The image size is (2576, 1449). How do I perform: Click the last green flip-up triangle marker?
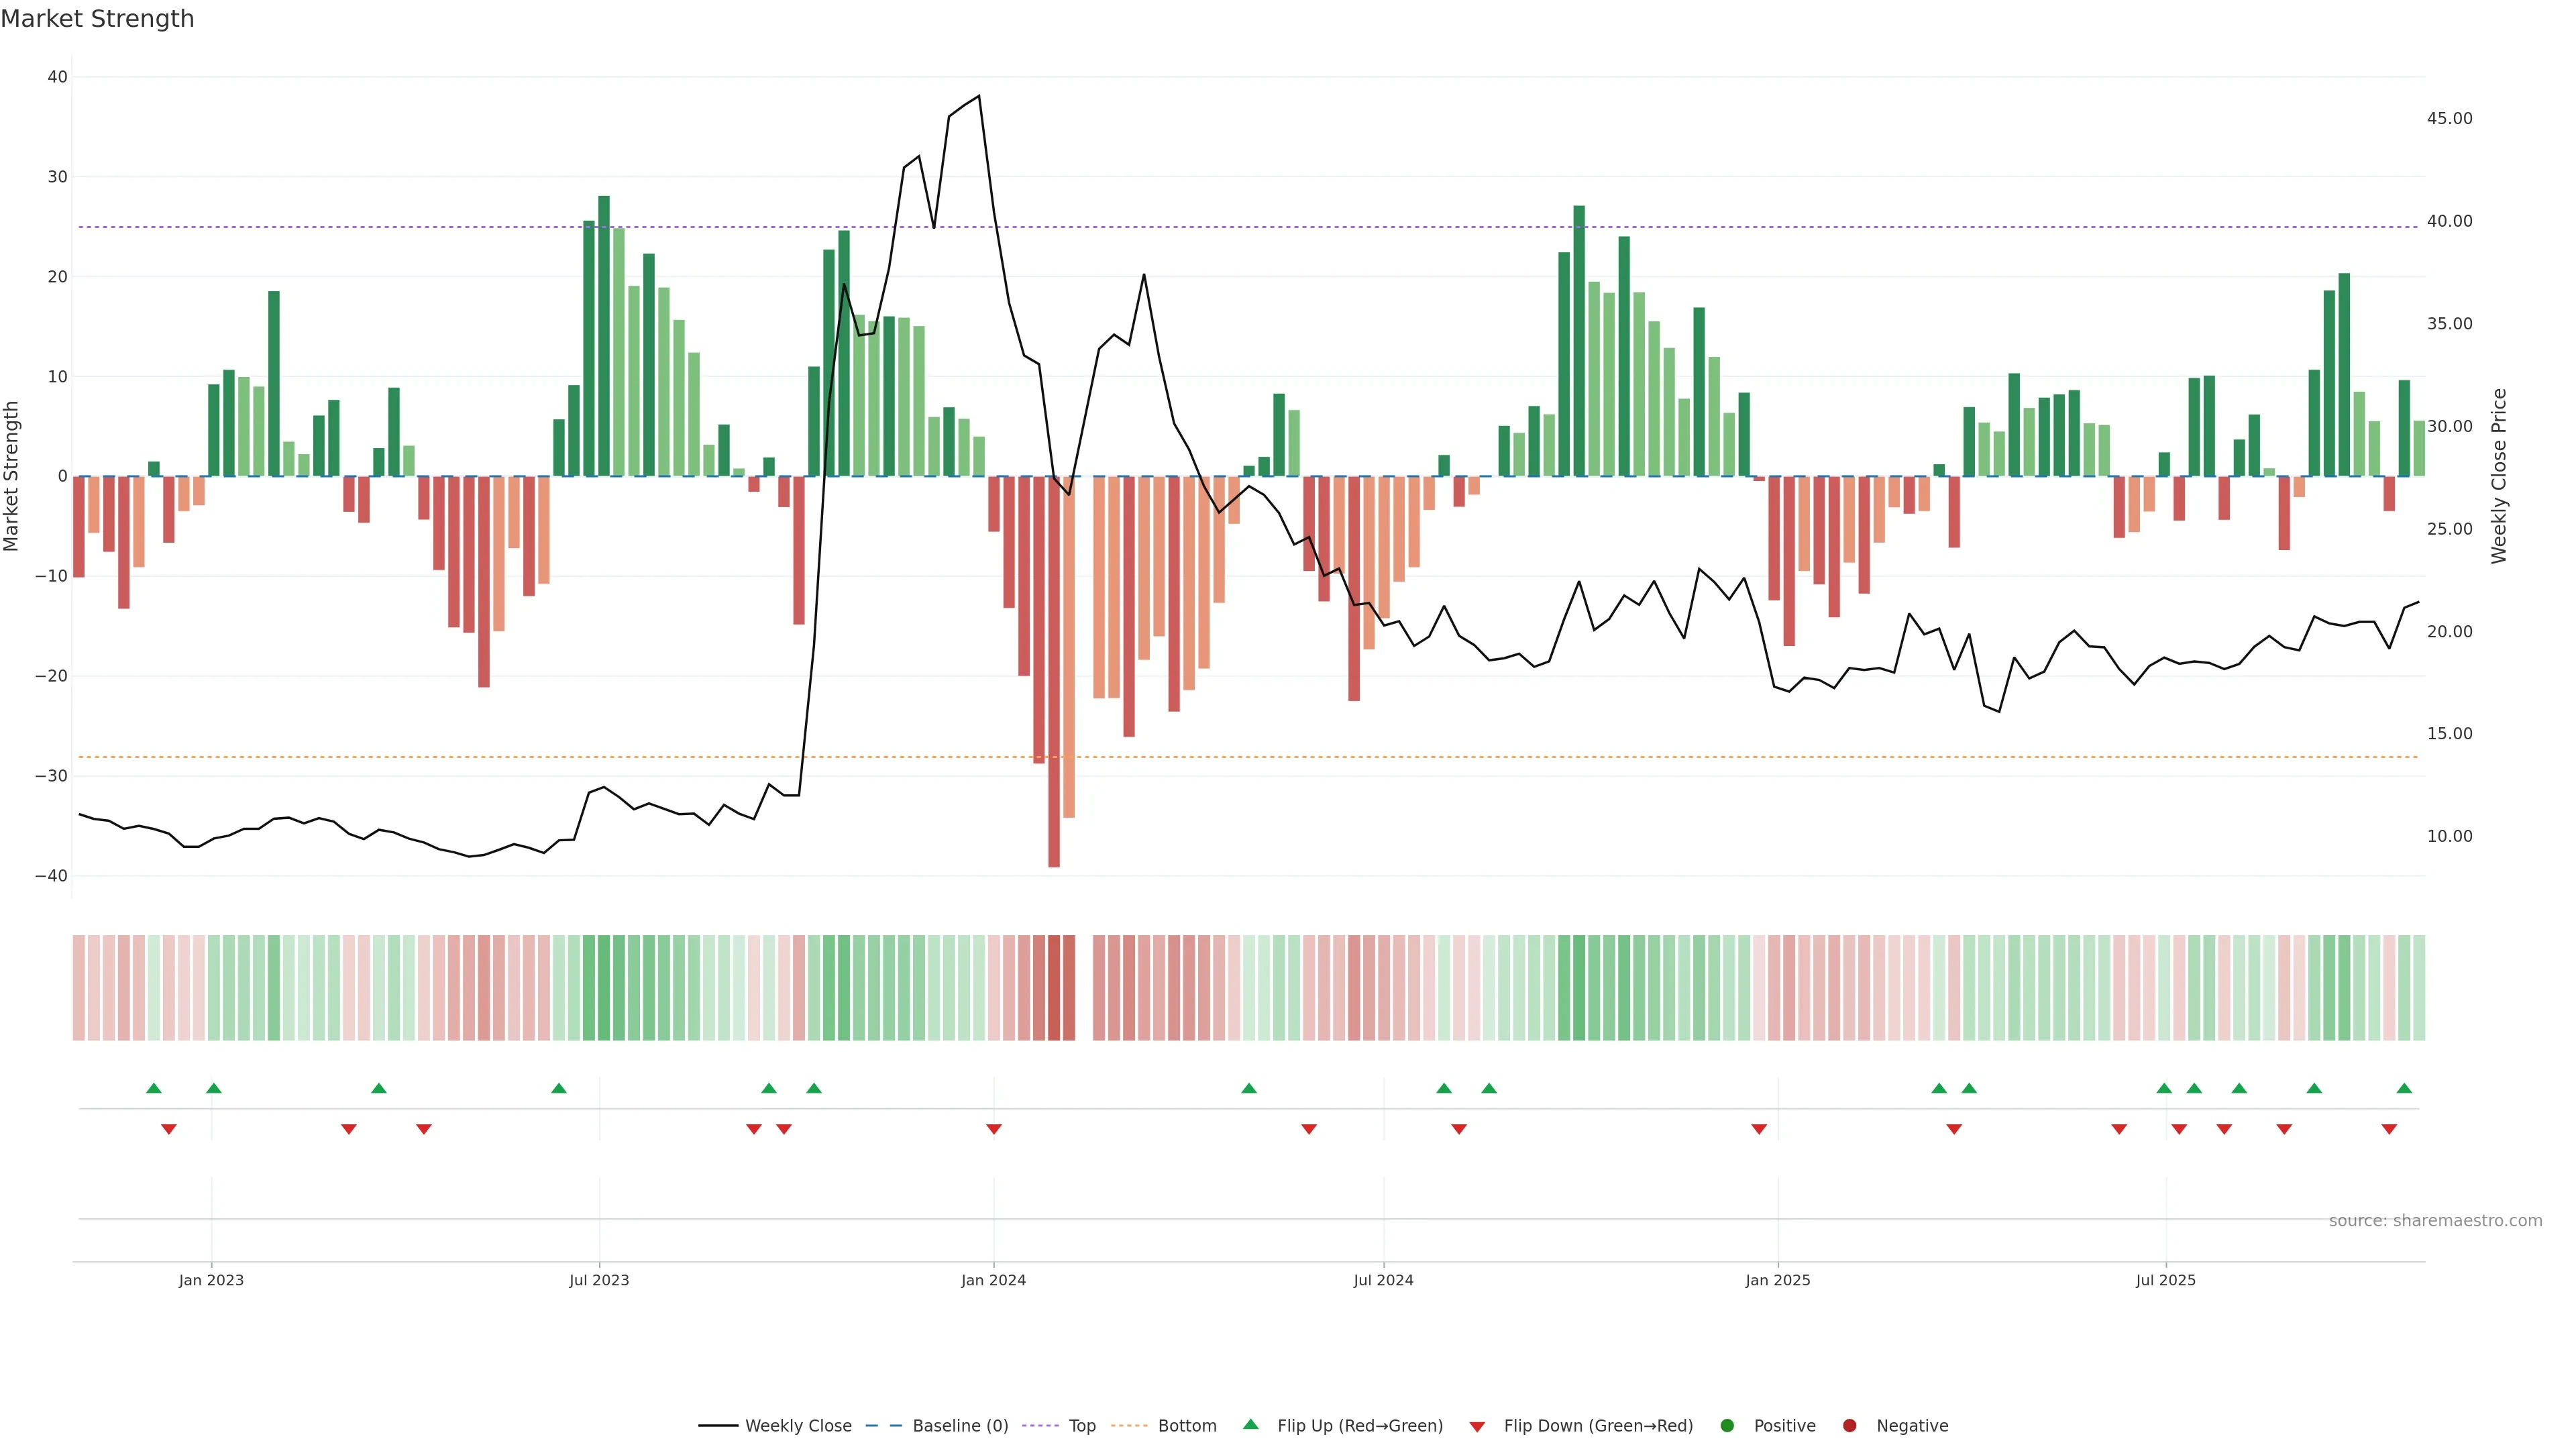2404,1088
